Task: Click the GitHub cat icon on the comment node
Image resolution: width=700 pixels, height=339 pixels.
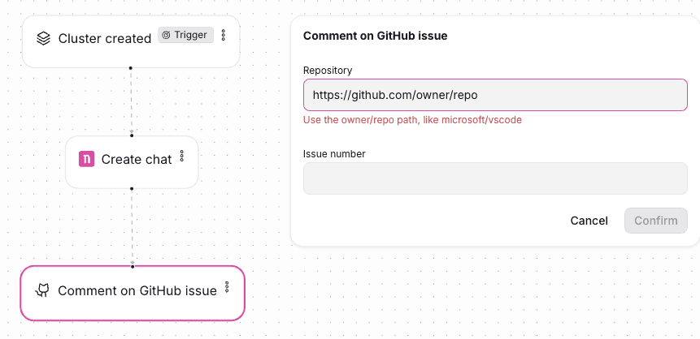Action: point(42,291)
